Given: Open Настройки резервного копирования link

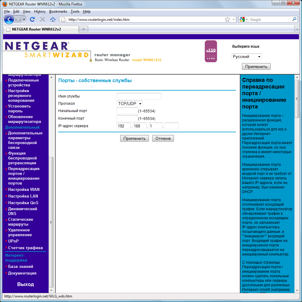Looking at the screenshot, I should click(x=21, y=95).
